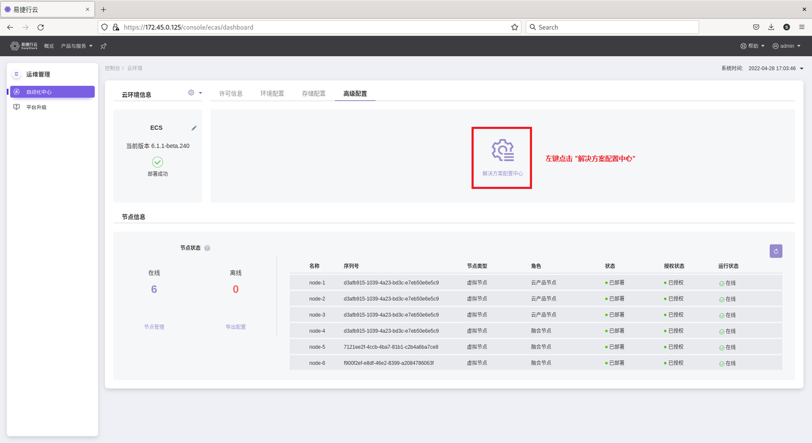
Task: Switch to the 存储配置 tab
Action: (x=314, y=93)
